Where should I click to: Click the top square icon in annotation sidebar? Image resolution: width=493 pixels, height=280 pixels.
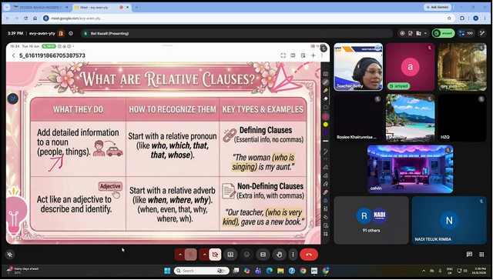click(326, 74)
